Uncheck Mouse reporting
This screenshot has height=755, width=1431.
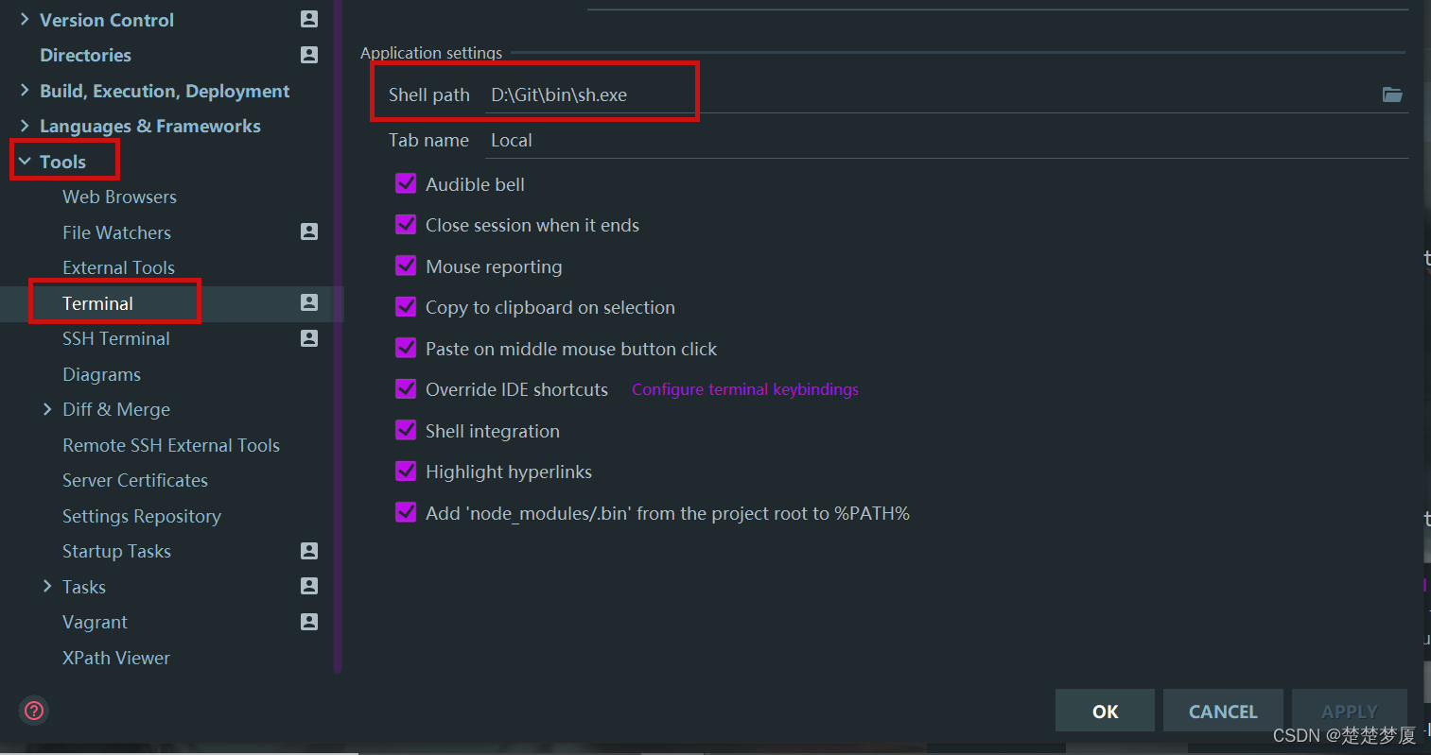click(x=406, y=266)
